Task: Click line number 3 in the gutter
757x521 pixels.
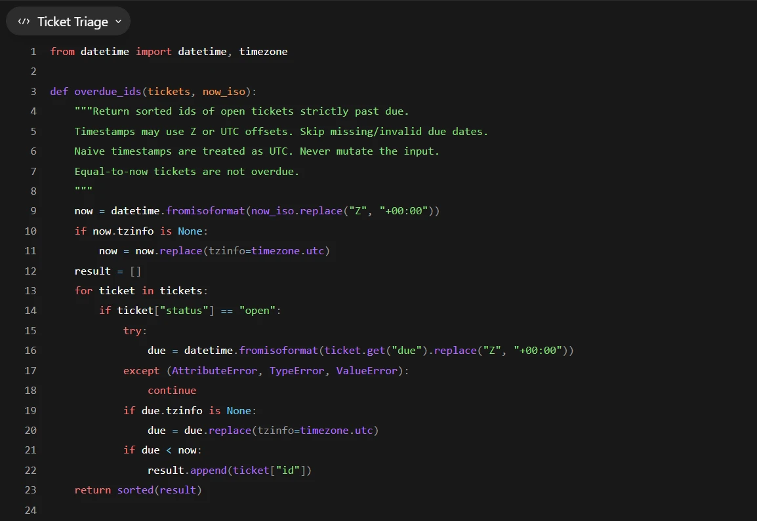Action: point(33,92)
